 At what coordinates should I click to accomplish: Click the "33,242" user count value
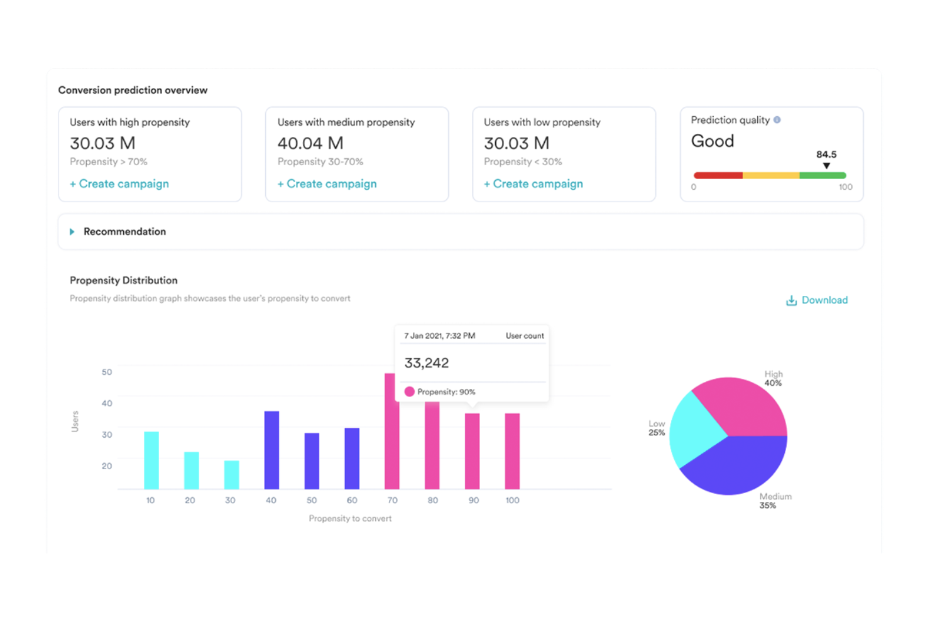pyautogui.click(x=427, y=363)
